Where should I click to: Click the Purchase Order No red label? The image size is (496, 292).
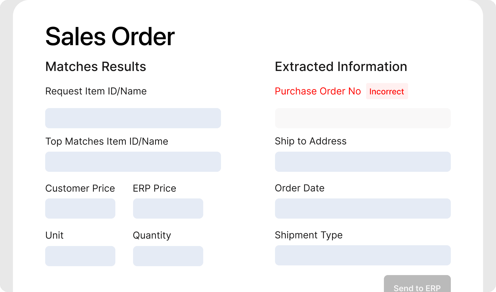318,91
